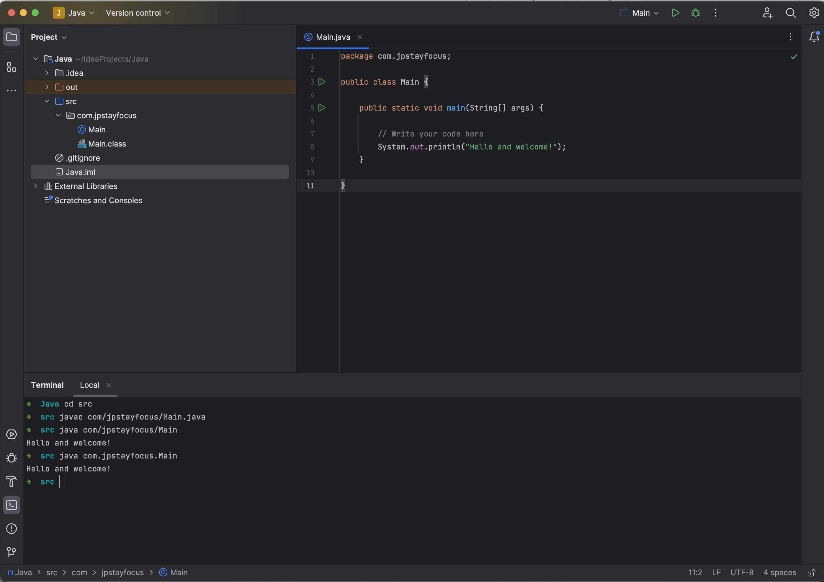
Task: Click the gutter run icon for class Main
Action: tap(322, 82)
